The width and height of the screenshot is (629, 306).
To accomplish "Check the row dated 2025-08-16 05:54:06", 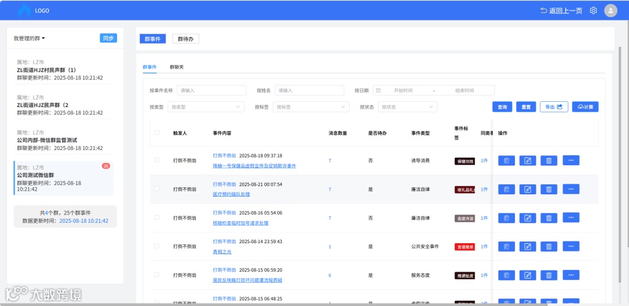I will (x=157, y=218).
